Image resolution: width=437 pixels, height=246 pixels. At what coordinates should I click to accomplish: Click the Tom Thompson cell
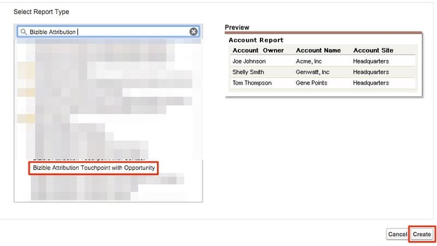(252, 83)
